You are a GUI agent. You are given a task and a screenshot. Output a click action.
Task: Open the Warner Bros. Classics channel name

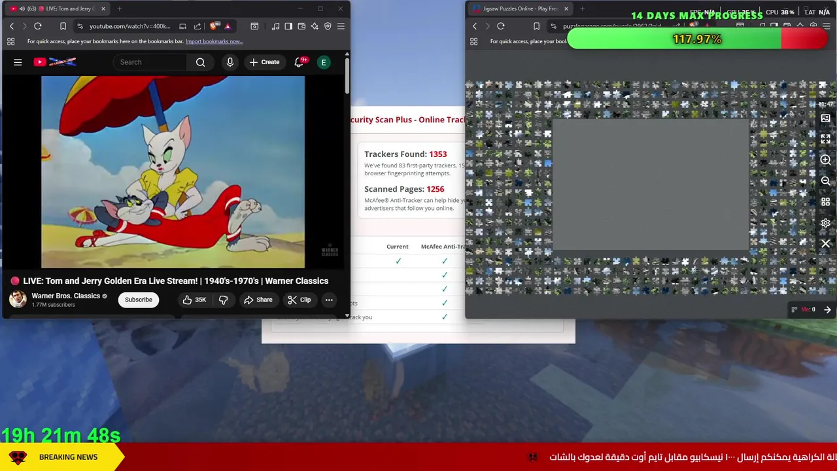(66, 296)
